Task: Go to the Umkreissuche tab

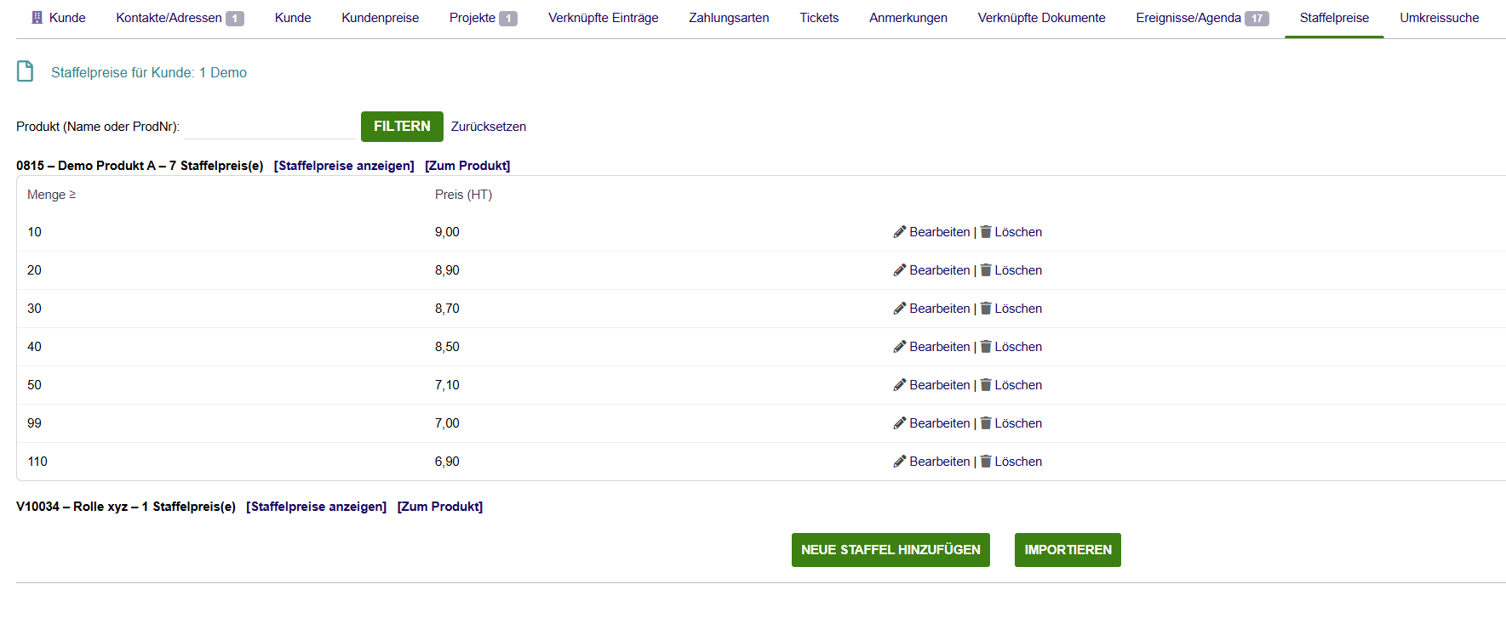Action: click(x=1439, y=18)
